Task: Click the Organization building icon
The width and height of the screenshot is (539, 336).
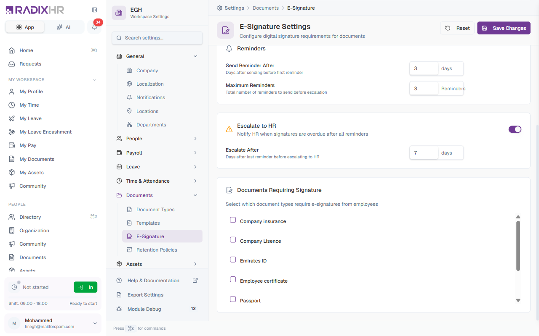Action: coord(12,231)
